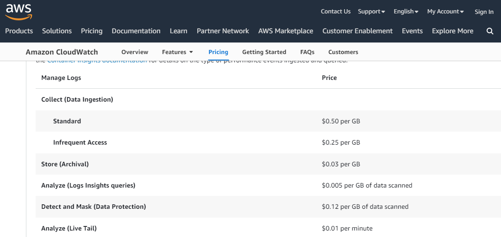Select Analyze (Logs Insights queries) row label
The image size is (501, 237).
pyautogui.click(x=88, y=185)
